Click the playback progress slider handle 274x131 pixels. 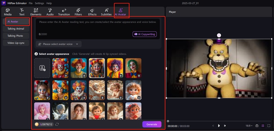[168, 121]
